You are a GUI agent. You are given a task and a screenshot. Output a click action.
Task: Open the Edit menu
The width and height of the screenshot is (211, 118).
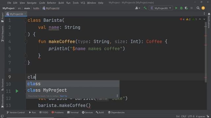point(15,3)
